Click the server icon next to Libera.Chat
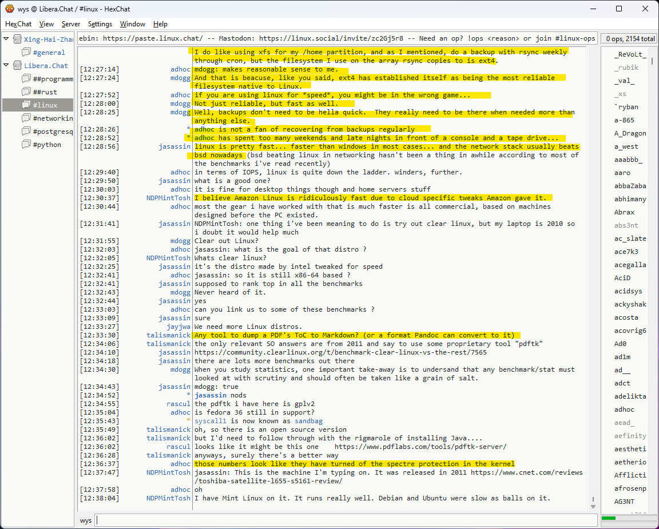 pyautogui.click(x=17, y=66)
